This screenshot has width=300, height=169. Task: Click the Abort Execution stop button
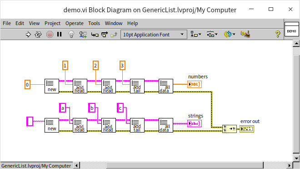pyautogui.click(x=50, y=35)
